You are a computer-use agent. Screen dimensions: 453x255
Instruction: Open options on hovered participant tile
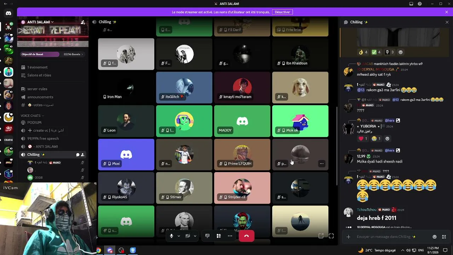point(322,164)
